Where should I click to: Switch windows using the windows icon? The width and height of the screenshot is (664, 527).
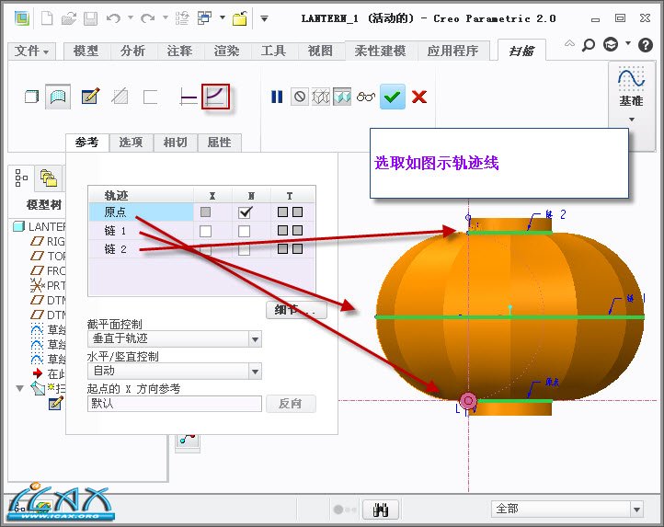[205, 18]
